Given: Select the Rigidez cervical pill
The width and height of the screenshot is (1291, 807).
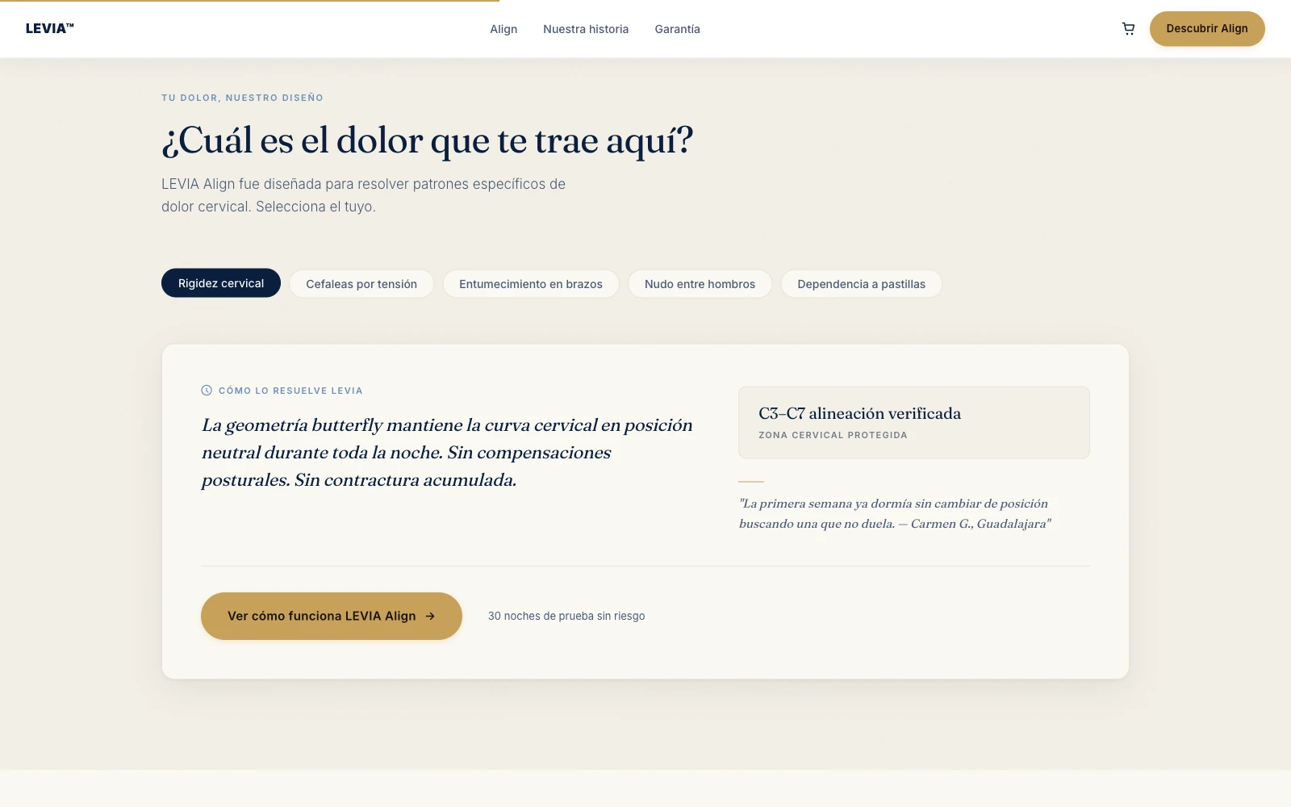Looking at the screenshot, I should pyautogui.click(x=221, y=283).
